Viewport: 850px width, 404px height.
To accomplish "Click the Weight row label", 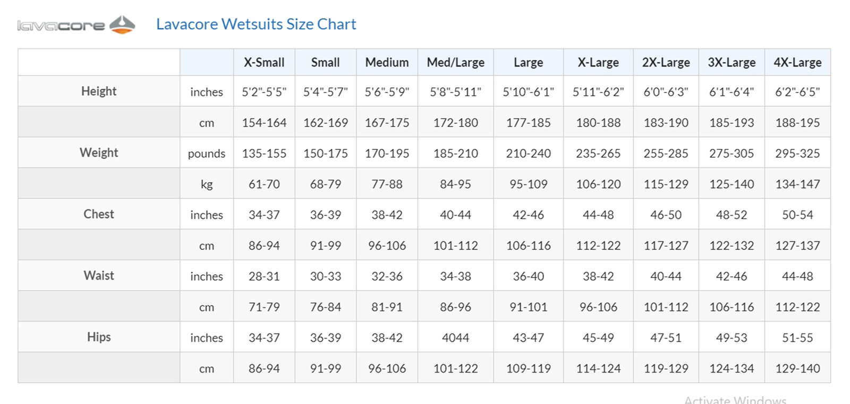I will click(x=99, y=153).
